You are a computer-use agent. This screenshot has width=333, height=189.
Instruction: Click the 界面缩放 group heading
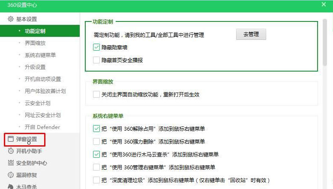pyautogui.click(x=103, y=81)
